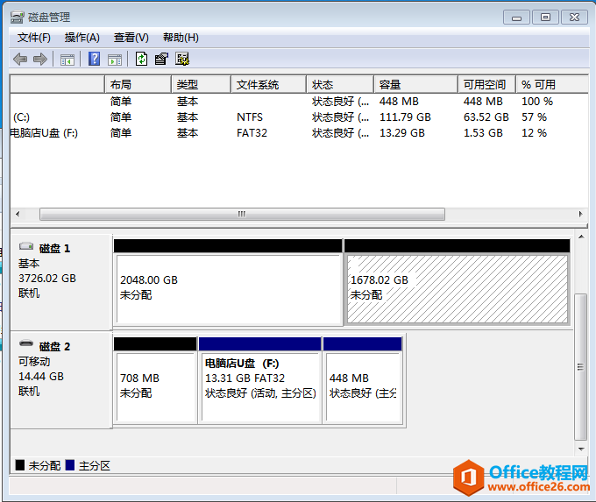
Task: Click the Back arrow toolbar icon
Action: (20, 59)
